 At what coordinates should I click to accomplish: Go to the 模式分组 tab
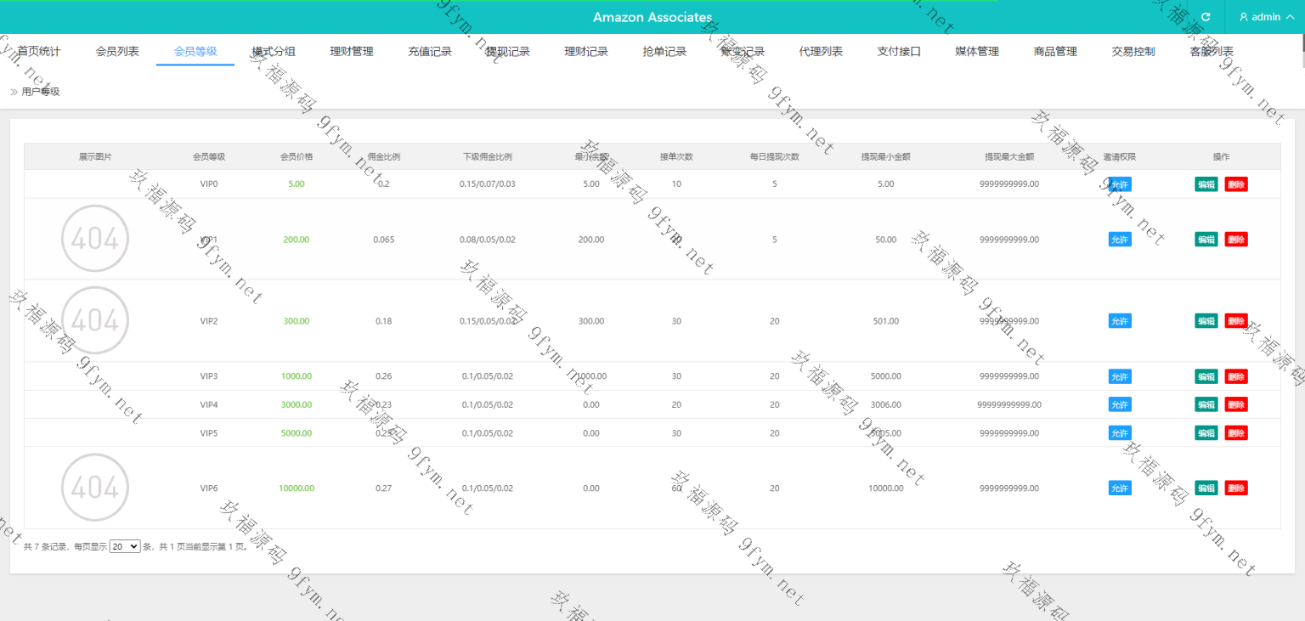click(x=274, y=52)
